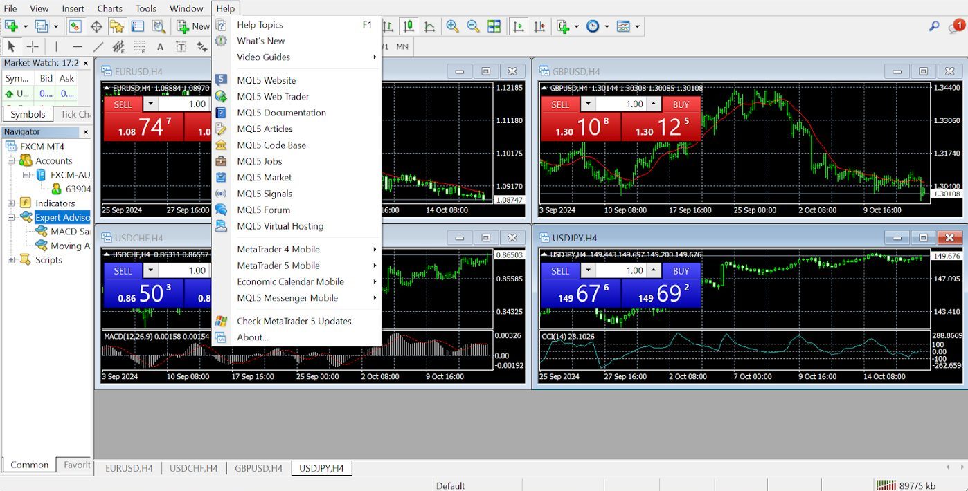Select the Crosshair tool
Image resolution: width=968 pixels, height=491 pixels.
33,47
